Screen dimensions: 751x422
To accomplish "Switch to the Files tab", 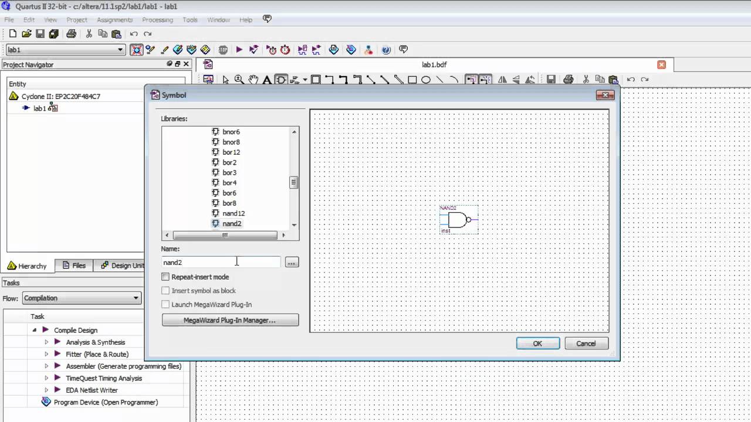I will click(x=74, y=266).
